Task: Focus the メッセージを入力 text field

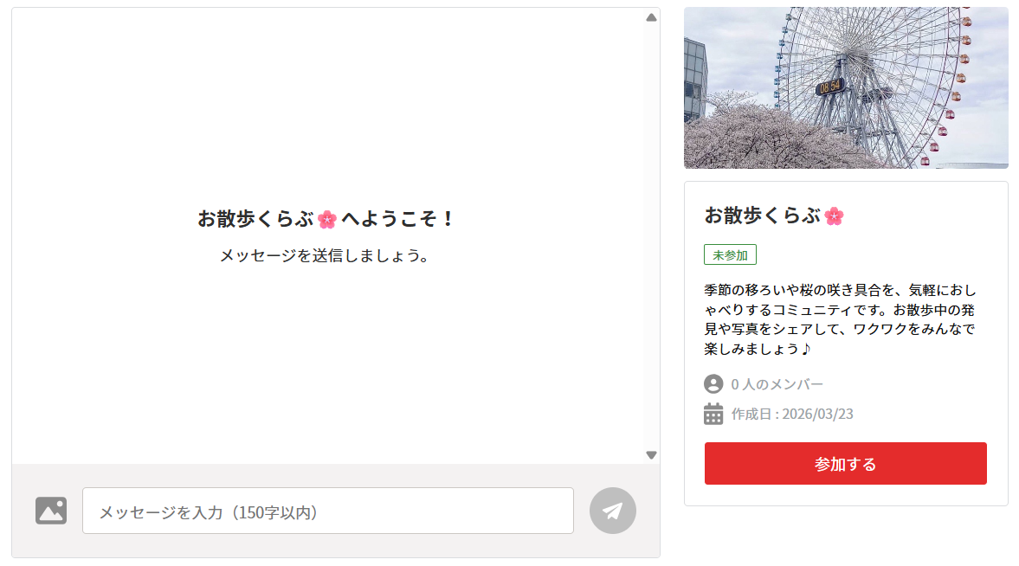Action: point(327,511)
